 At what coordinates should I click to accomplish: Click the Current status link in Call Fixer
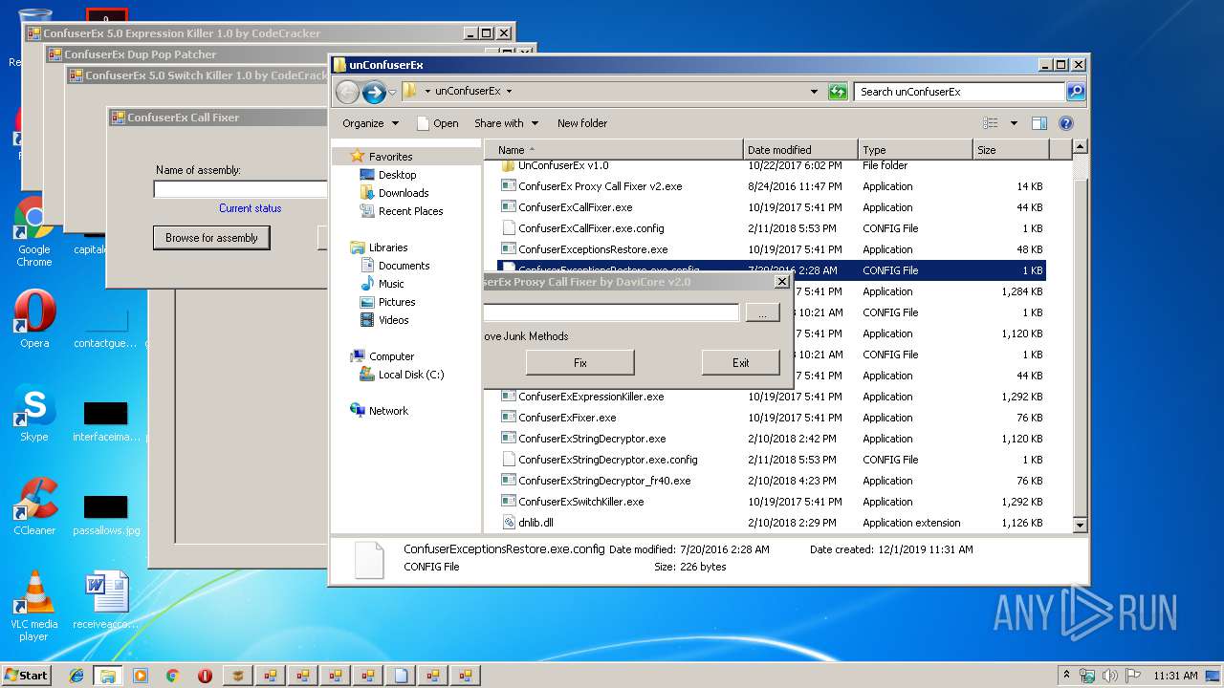(x=250, y=208)
